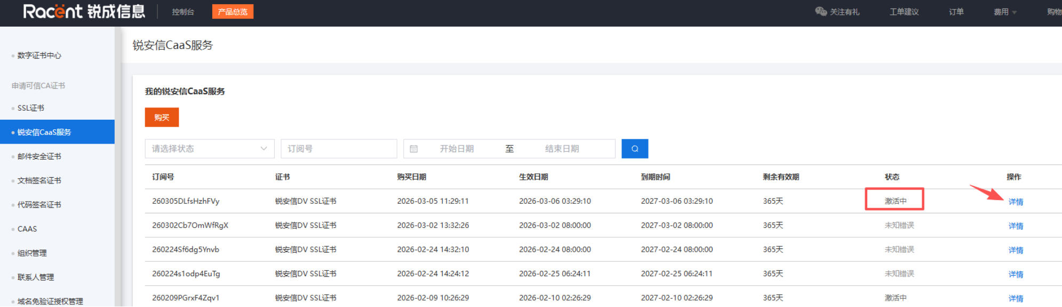Select 邮件安全证书 in sidebar
Image resolution: width=1062 pixels, height=307 pixels.
click(39, 156)
